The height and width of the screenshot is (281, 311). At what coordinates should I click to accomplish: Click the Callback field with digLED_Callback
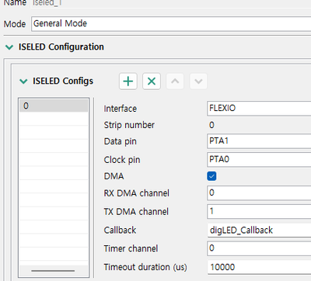pyautogui.click(x=259, y=230)
